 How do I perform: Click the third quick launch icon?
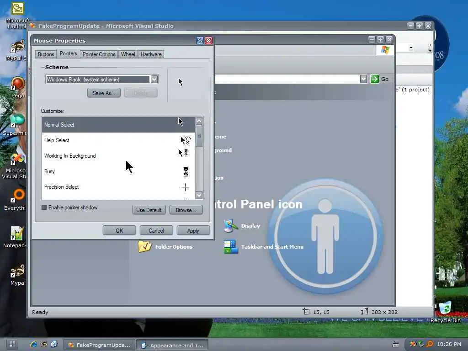point(54,344)
